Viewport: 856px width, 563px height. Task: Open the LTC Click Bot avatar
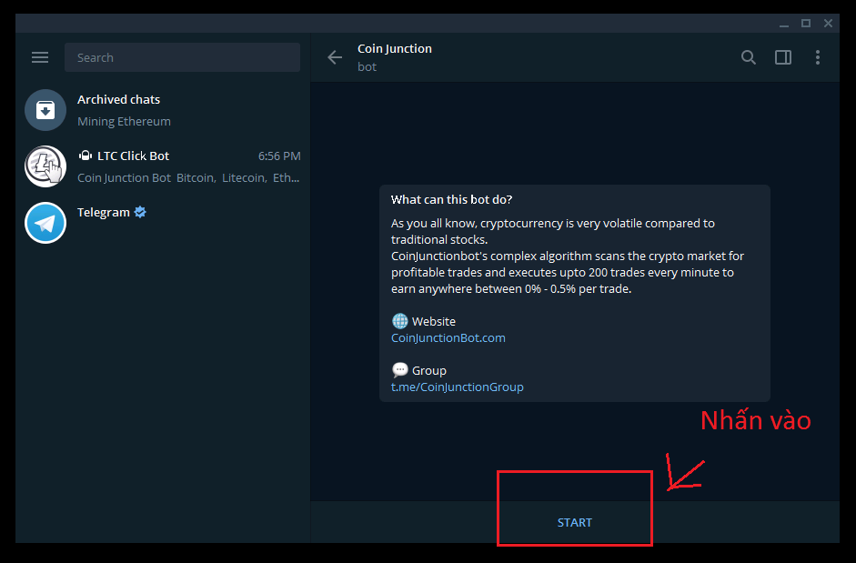(45, 166)
